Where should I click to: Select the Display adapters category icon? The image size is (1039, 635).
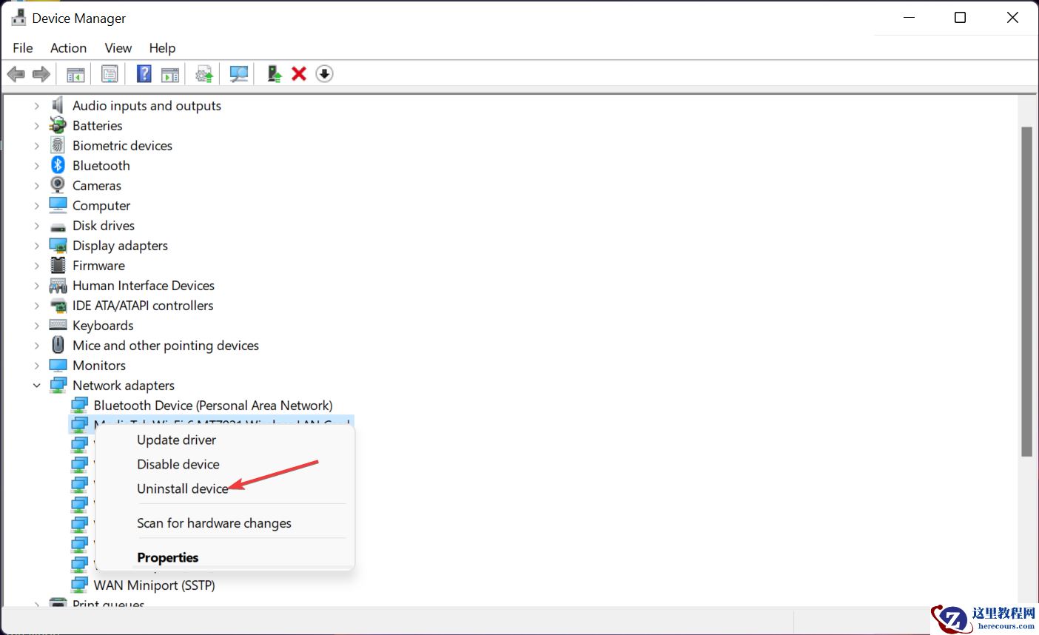click(58, 245)
